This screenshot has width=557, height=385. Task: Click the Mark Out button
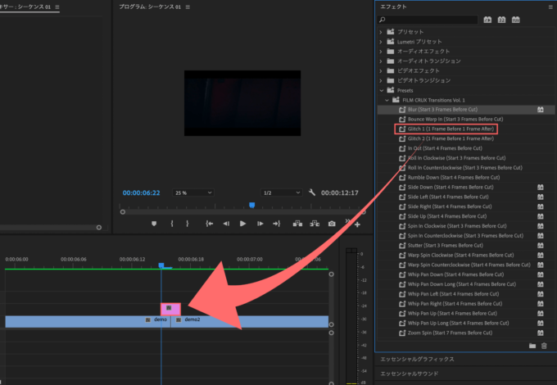point(188,224)
